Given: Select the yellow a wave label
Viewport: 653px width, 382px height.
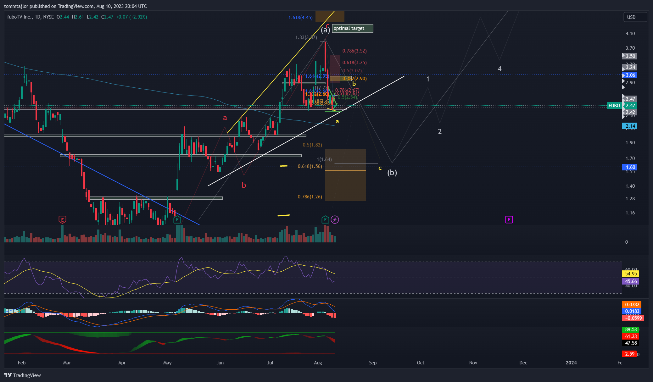Looking at the screenshot, I should (x=337, y=121).
